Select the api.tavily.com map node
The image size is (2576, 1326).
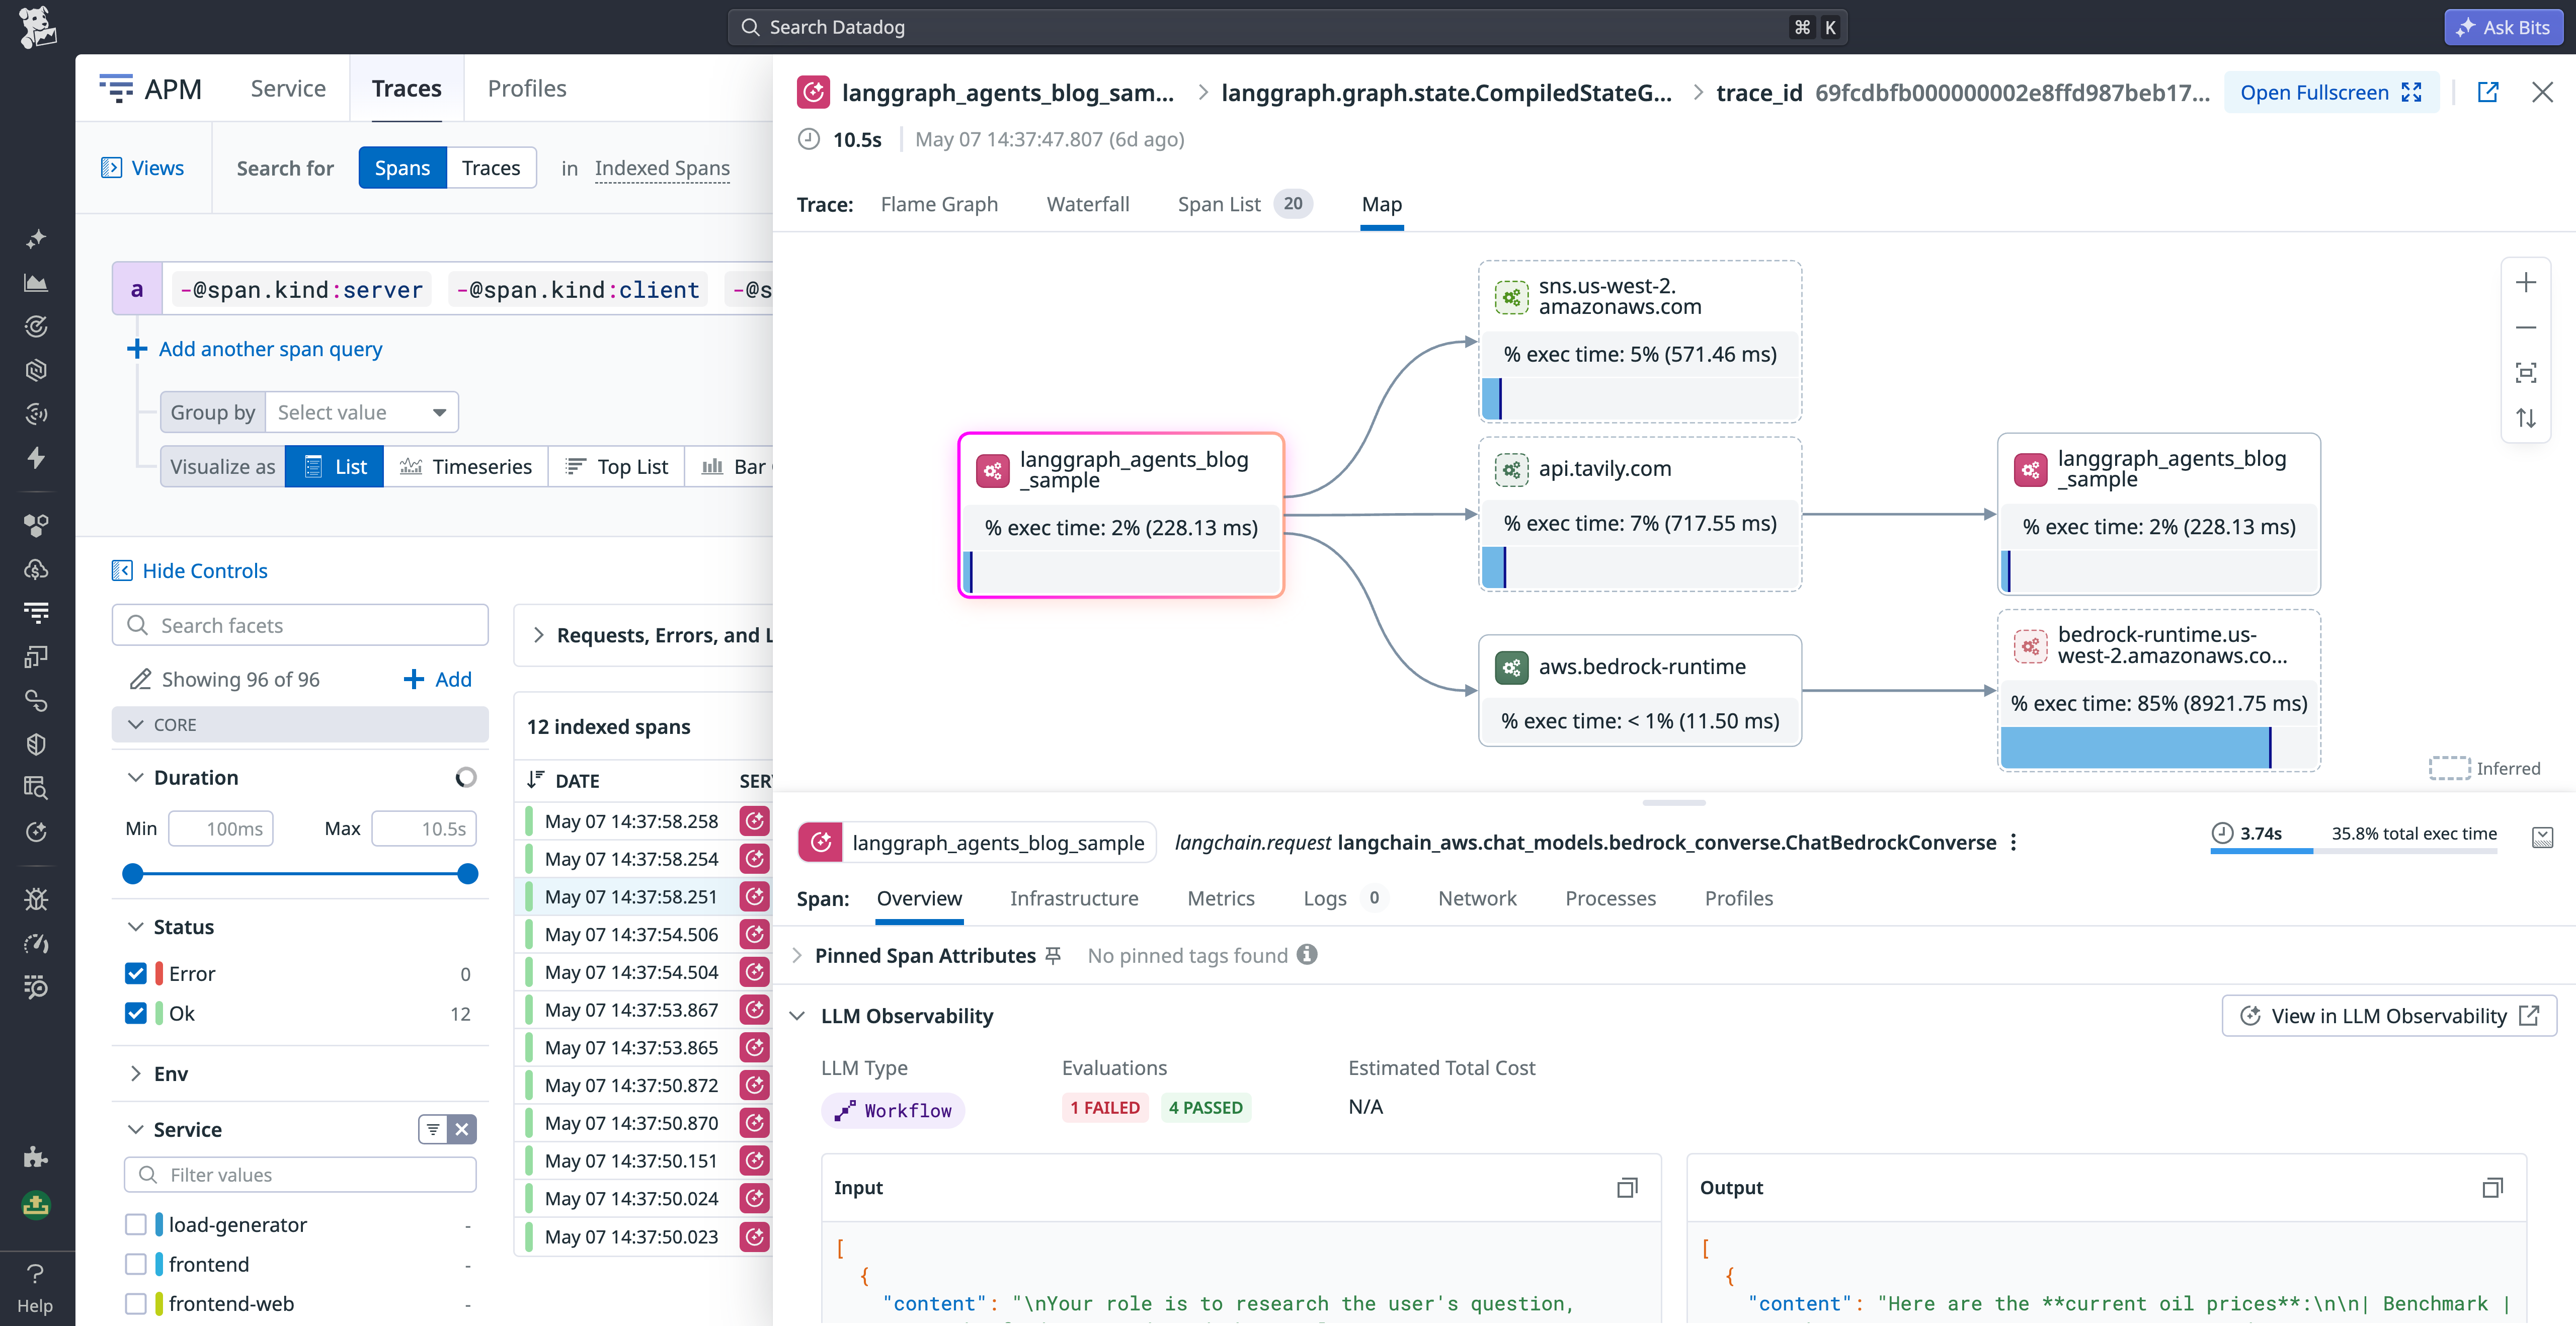click(x=1640, y=513)
